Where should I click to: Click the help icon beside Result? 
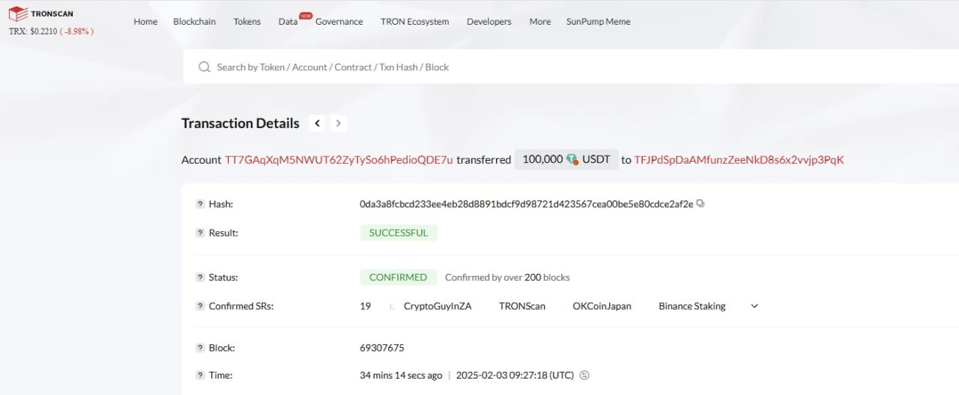coord(200,233)
